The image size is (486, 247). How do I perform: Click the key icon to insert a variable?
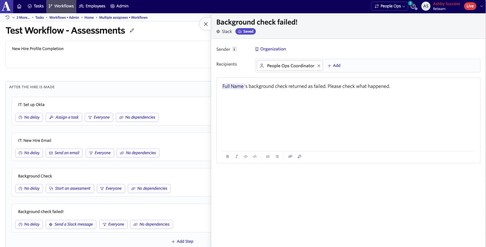[x=299, y=156]
